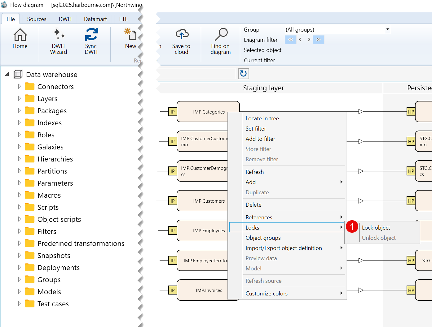Click the IP badge of IMP.Employees

click(173, 230)
